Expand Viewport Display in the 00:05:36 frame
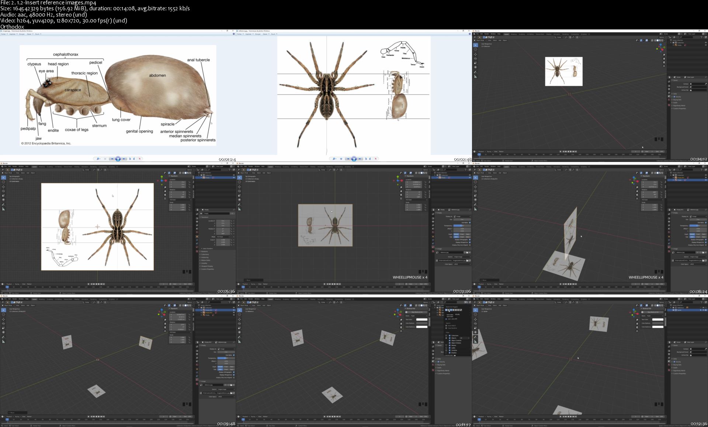Image resolution: width=708 pixels, height=427 pixels. 206,266
